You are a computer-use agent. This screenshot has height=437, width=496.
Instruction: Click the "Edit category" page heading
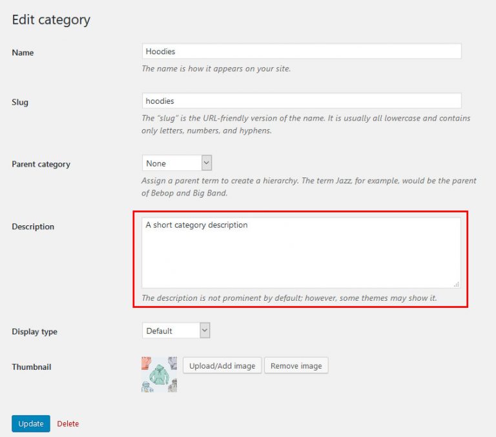pyautogui.click(x=51, y=20)
